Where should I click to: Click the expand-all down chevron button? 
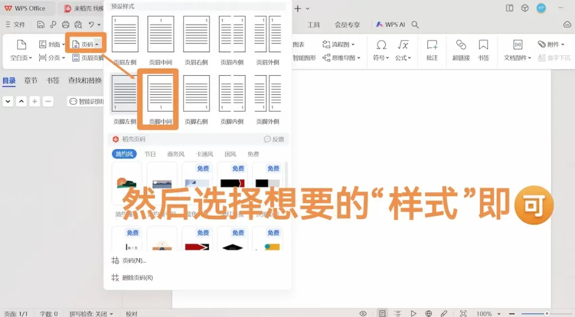tap(8, 102)
